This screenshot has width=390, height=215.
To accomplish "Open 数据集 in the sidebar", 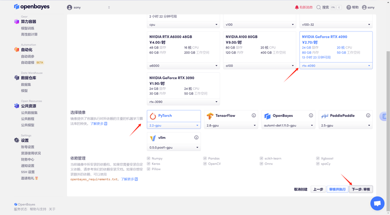I will tap(26, 85).
